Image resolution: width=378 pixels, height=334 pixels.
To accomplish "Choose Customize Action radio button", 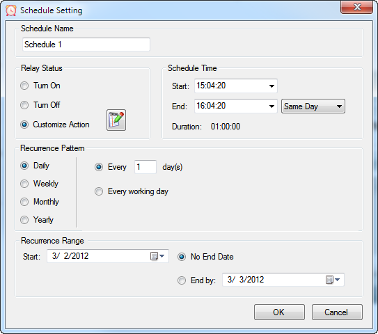I will click(24, 125).
